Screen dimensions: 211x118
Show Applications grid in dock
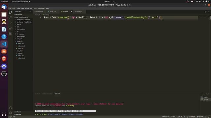pos(4,114)
